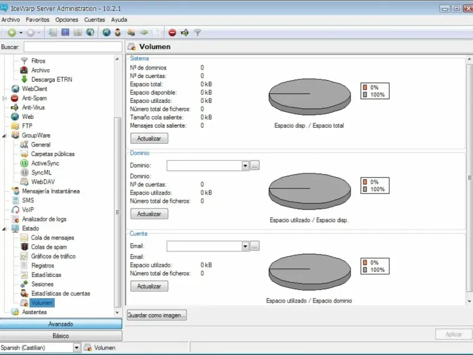Select Volumen tree node
Viewport: 473px width, 355px height.
click(x=41, y=303)
